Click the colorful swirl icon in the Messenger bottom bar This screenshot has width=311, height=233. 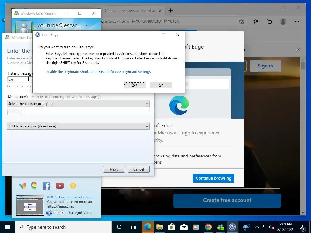click(x=34, y=186)
